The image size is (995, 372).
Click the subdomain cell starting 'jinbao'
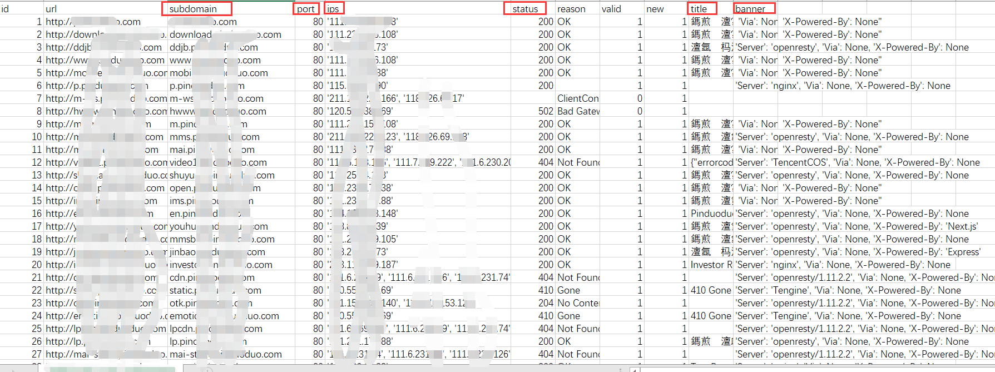tap(231, 252)
